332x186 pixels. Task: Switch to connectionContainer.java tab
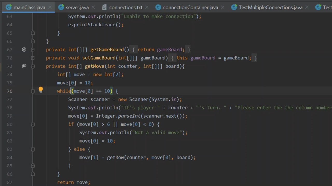click(191, 7)
